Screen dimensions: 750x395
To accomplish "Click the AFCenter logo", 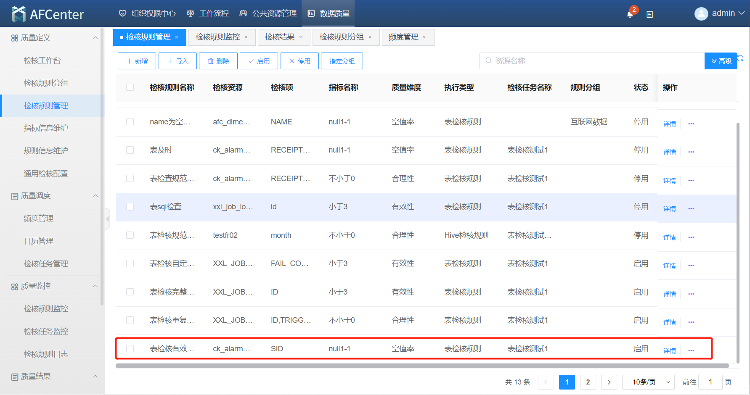I will pos(48,14).
